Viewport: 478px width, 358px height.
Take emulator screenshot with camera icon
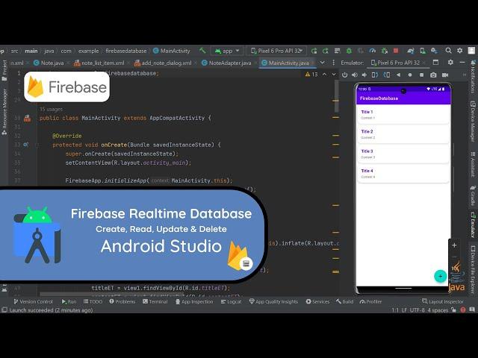click(433, 75)
